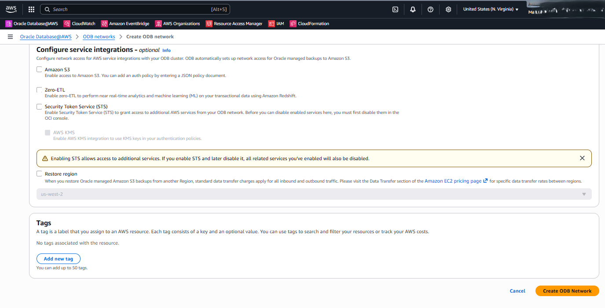Enable Zero-ETL integration

[x=39, y=90]
